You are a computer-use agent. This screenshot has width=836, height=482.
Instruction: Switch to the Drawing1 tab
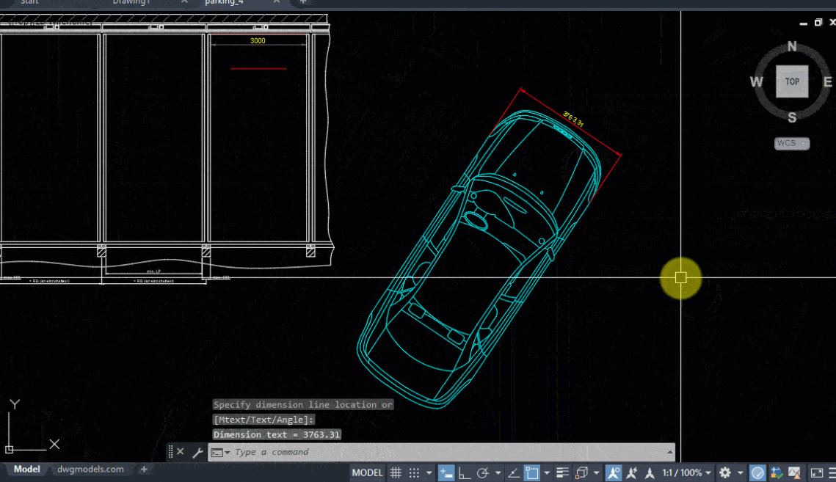click(131, 3)
